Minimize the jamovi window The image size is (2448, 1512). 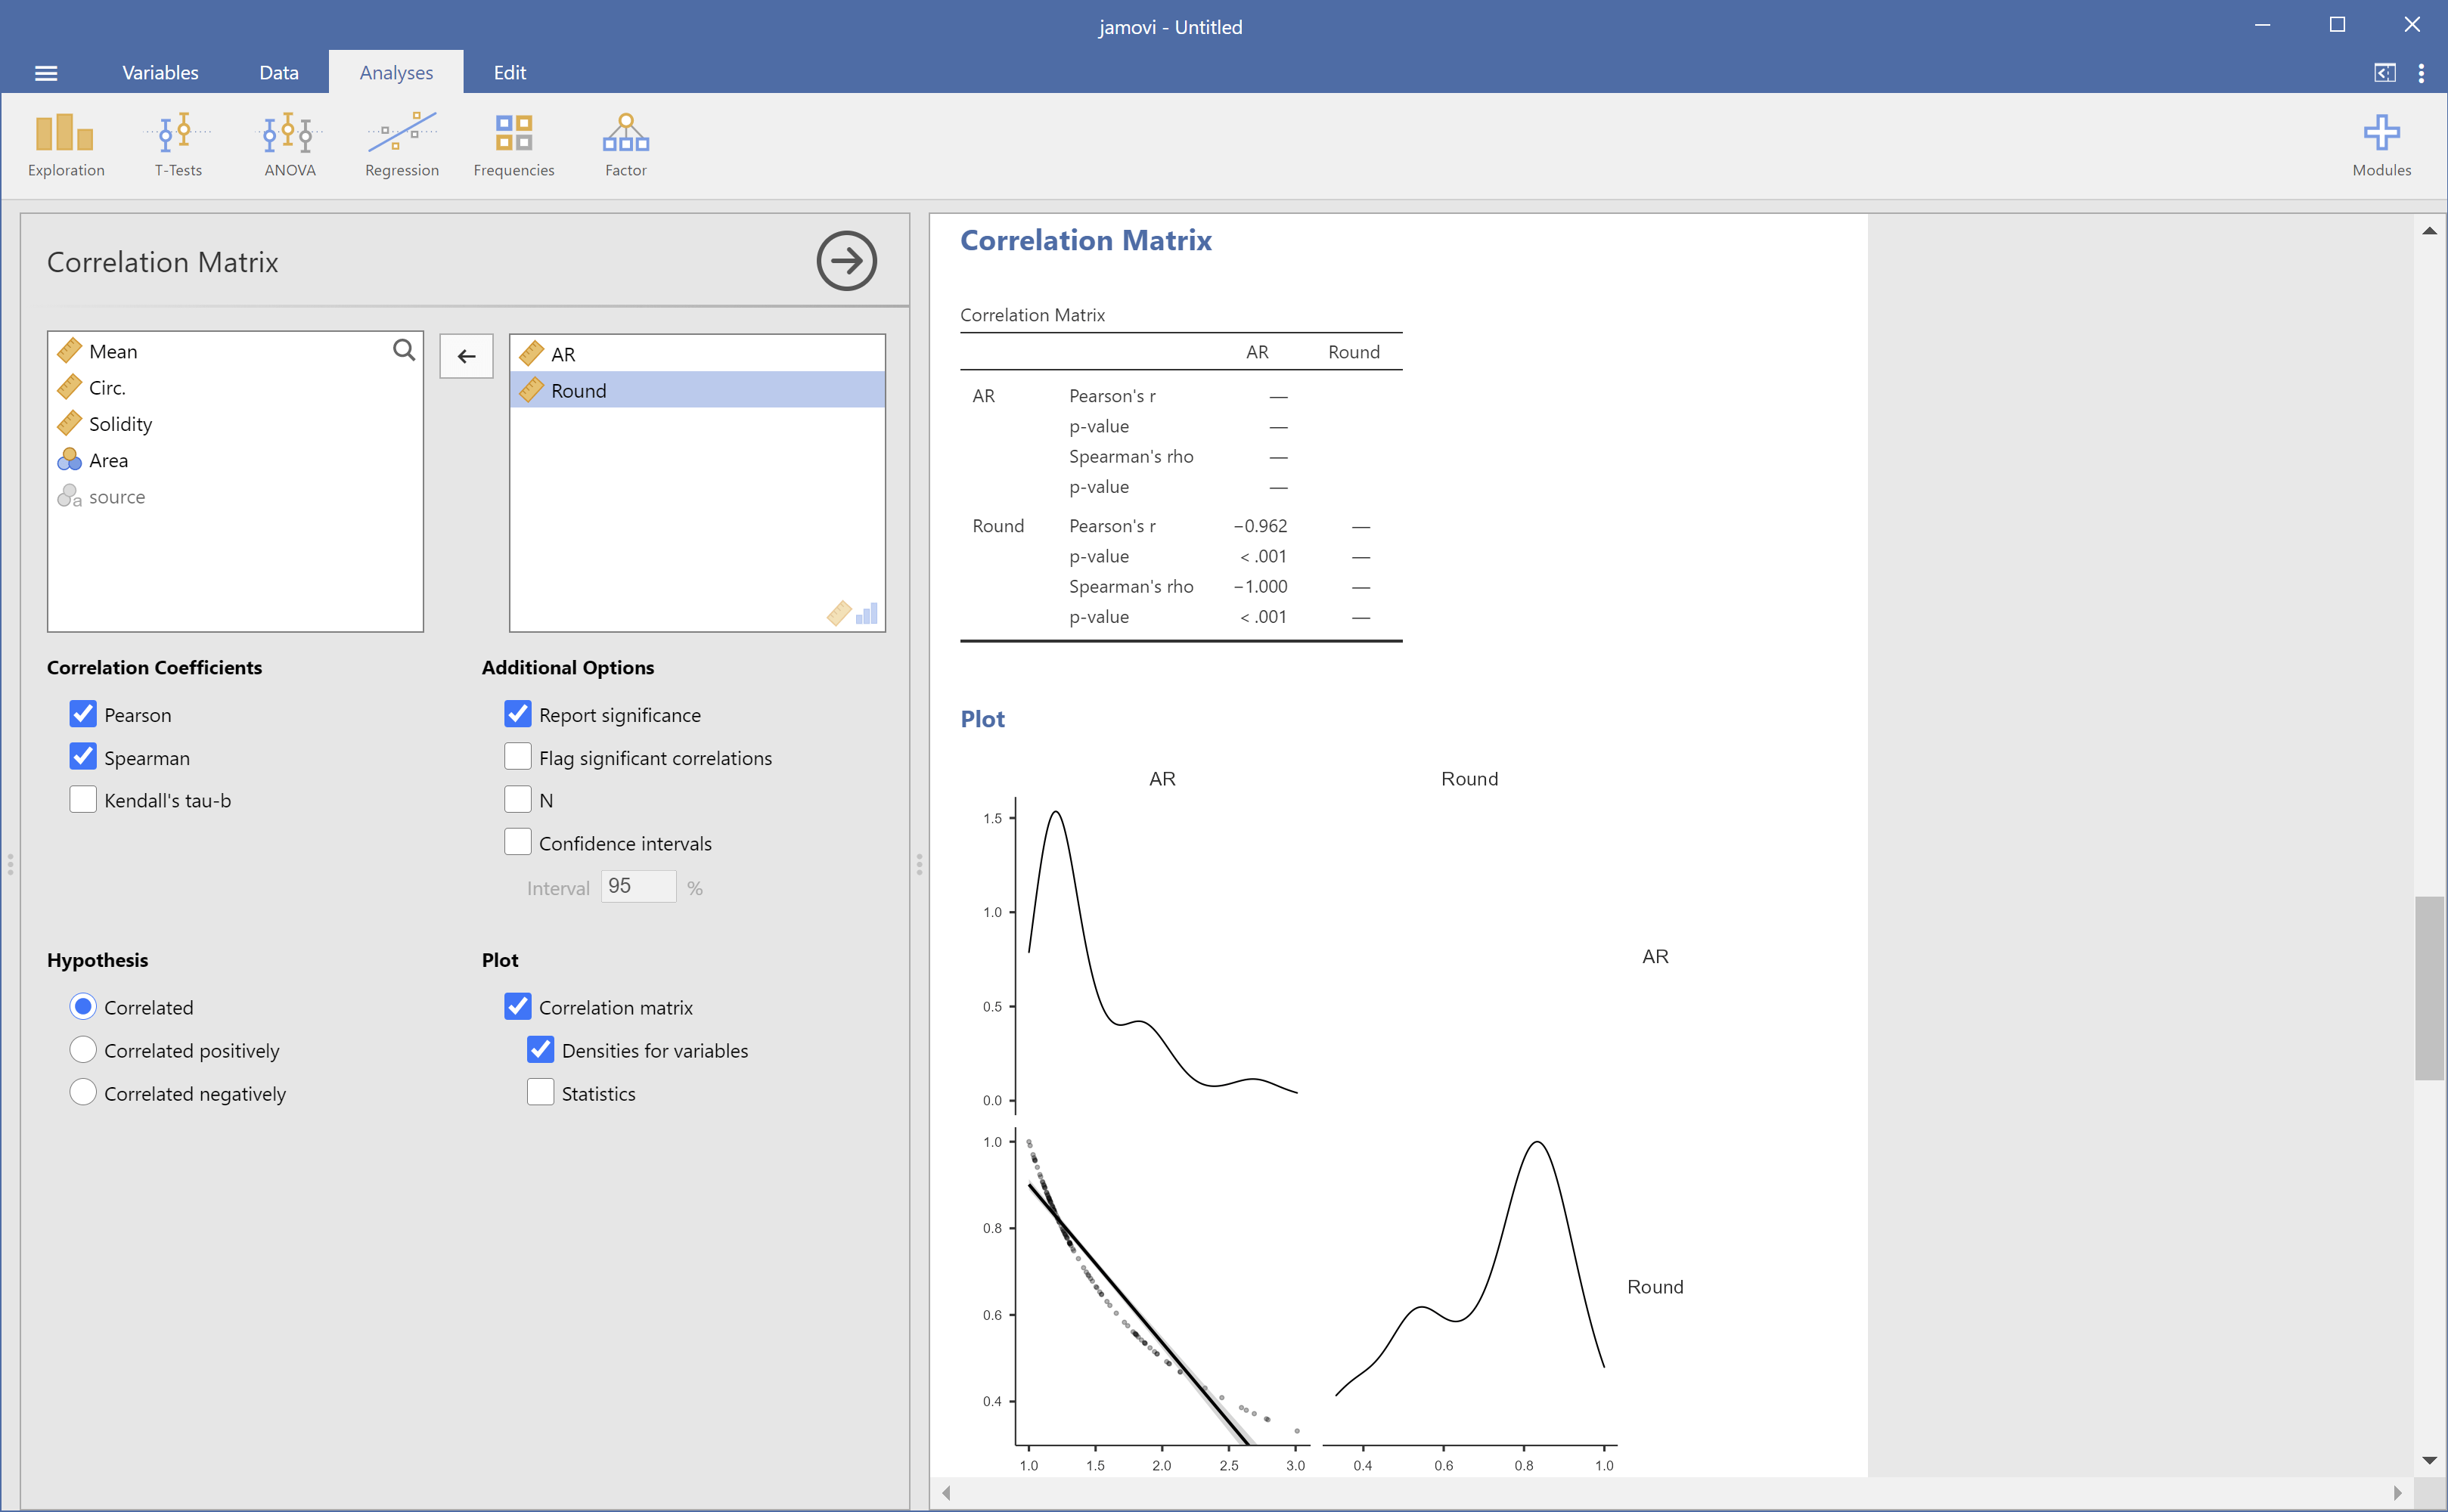click(2263, 25)
